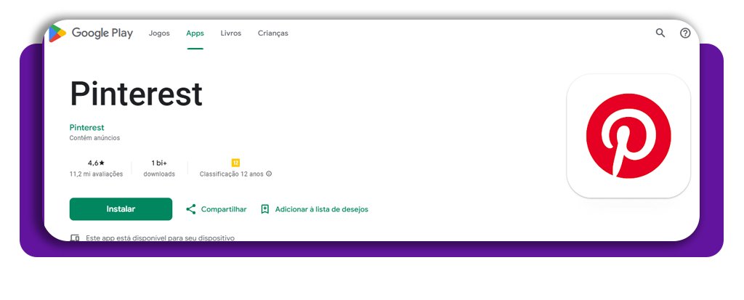
Task: Switch to the Jogos tab
Action: [159, 33]
